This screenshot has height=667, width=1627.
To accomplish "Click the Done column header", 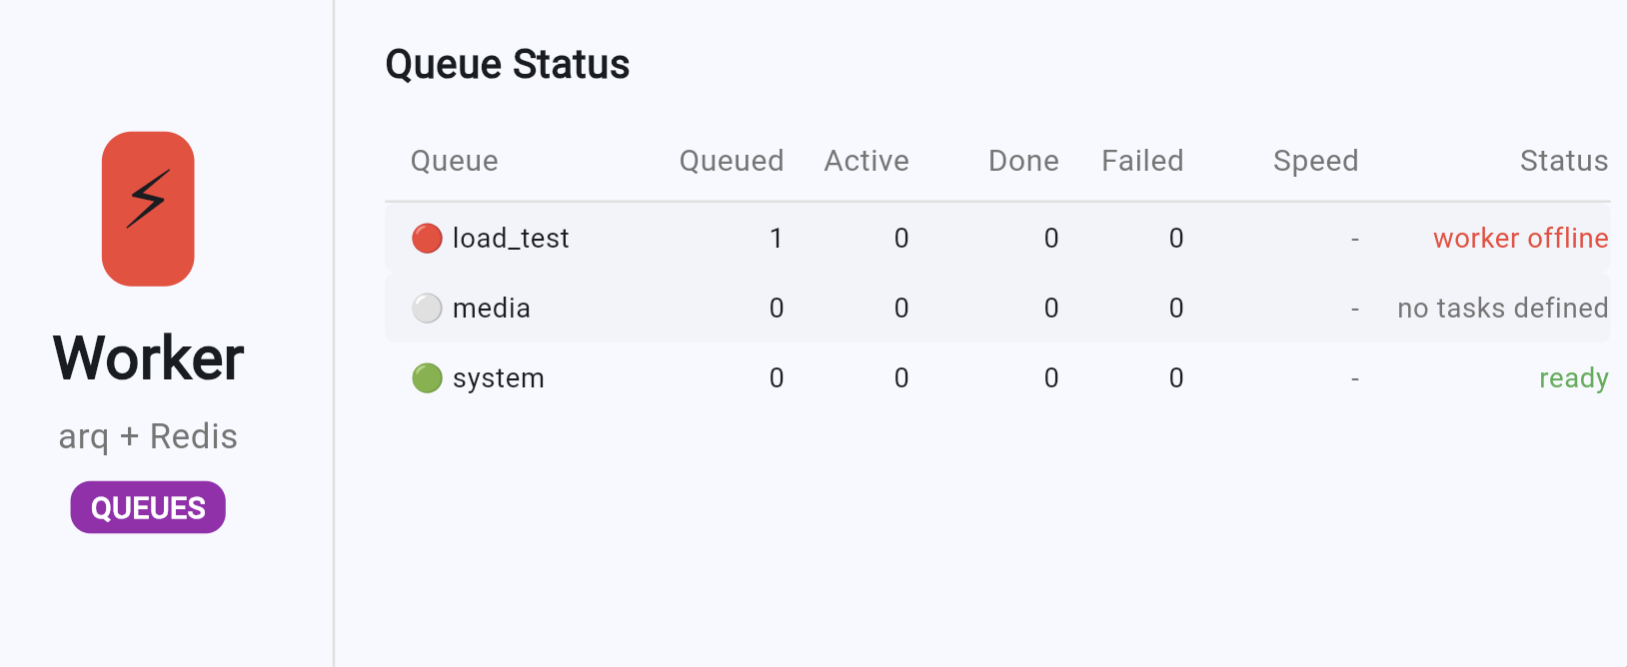I will point(1023,161).
